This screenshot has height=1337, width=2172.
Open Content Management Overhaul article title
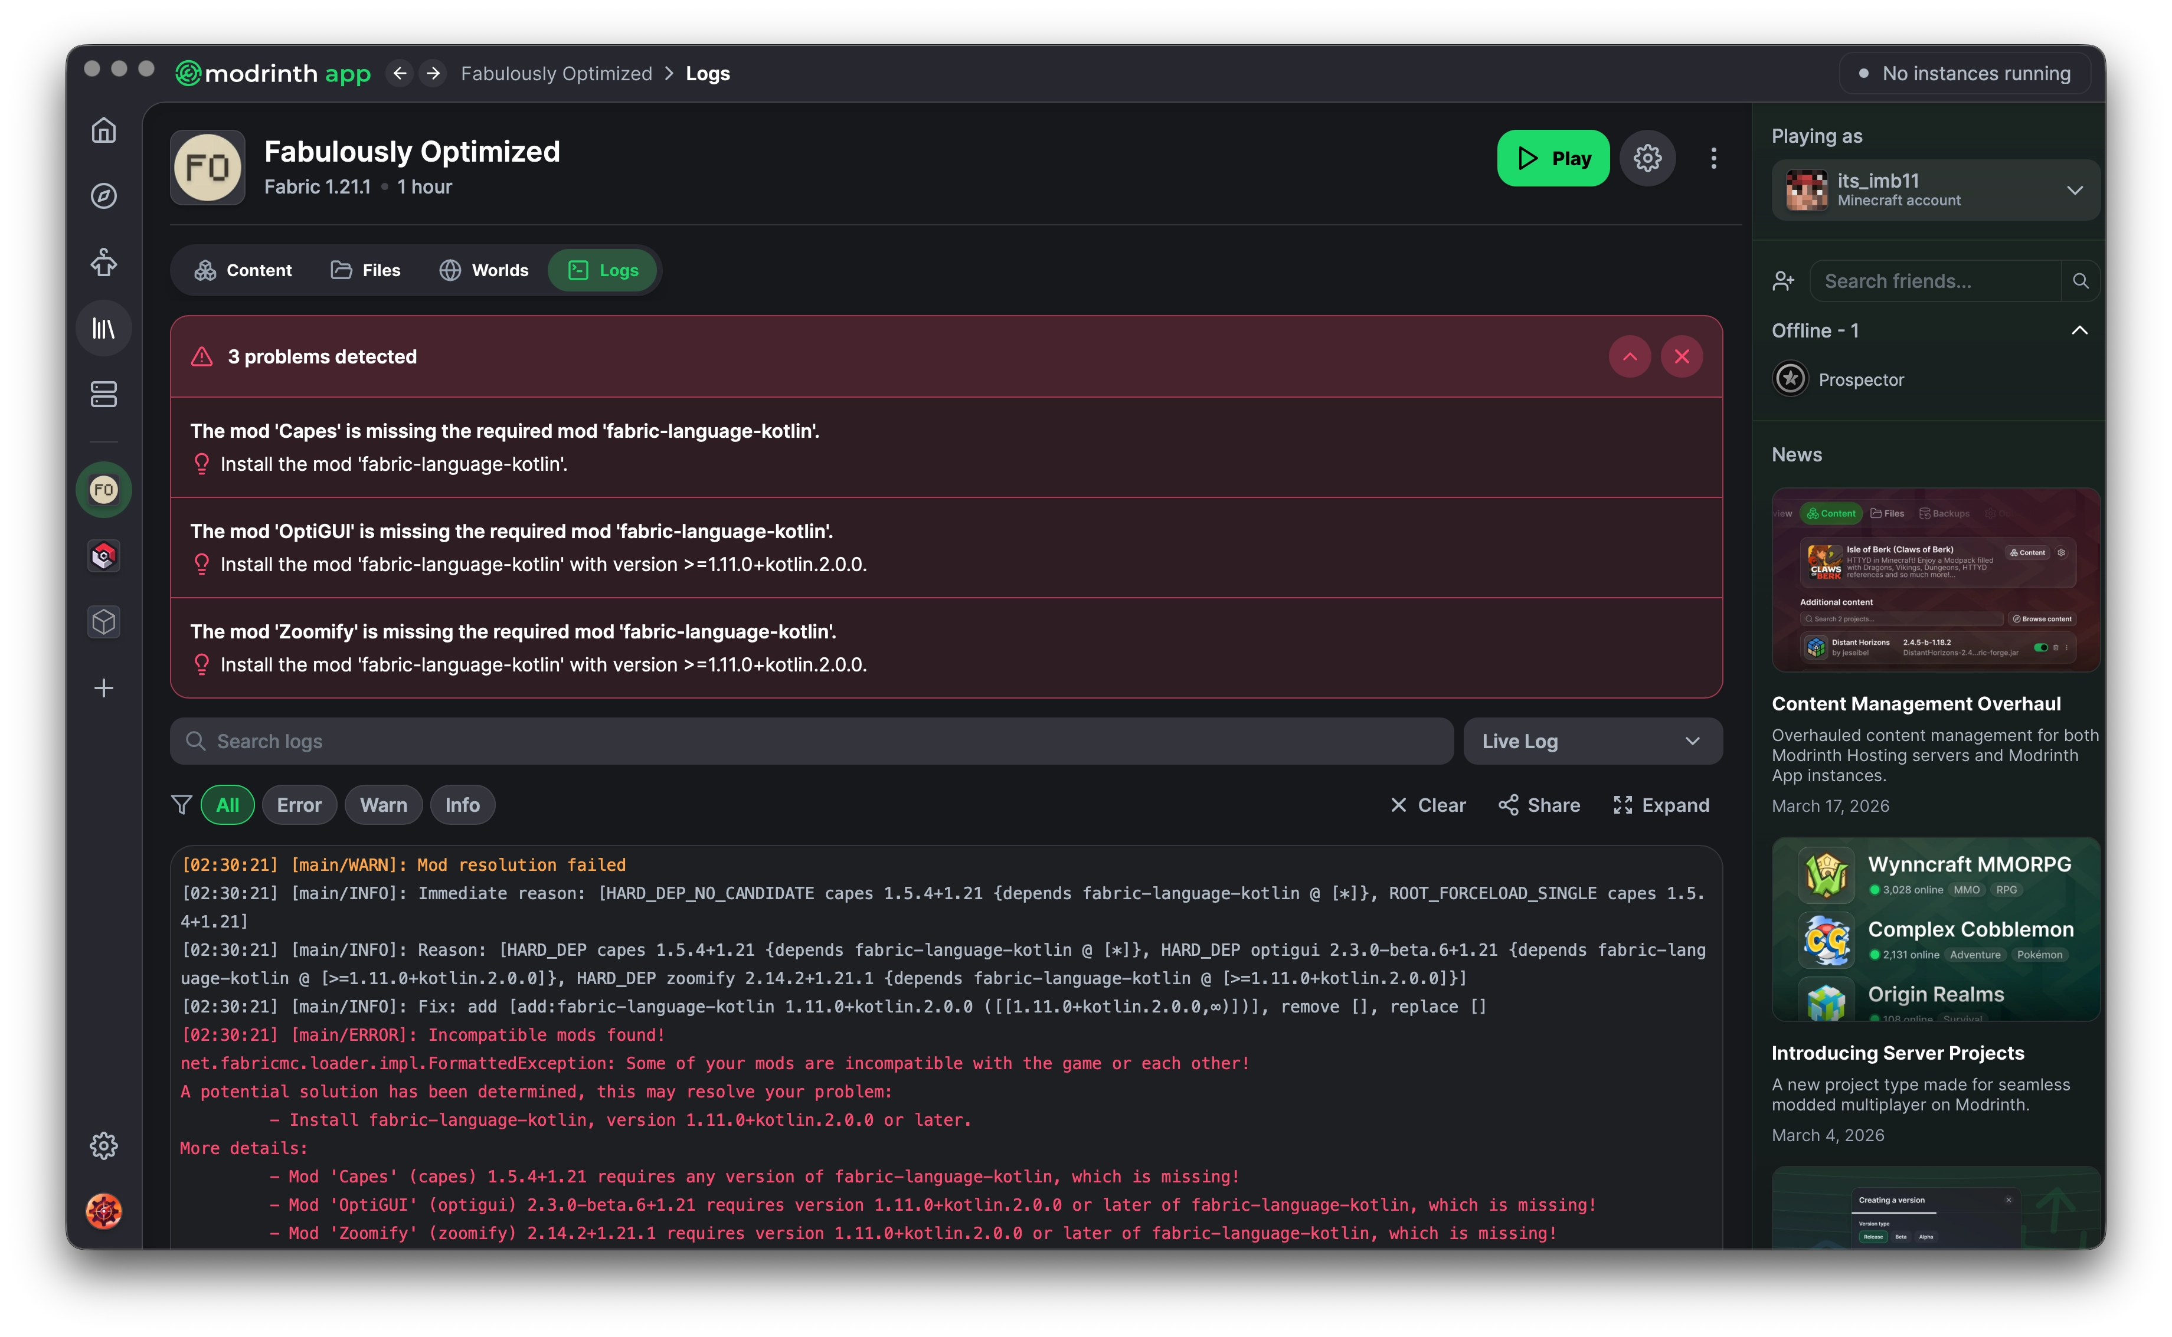coord(1916,704)
